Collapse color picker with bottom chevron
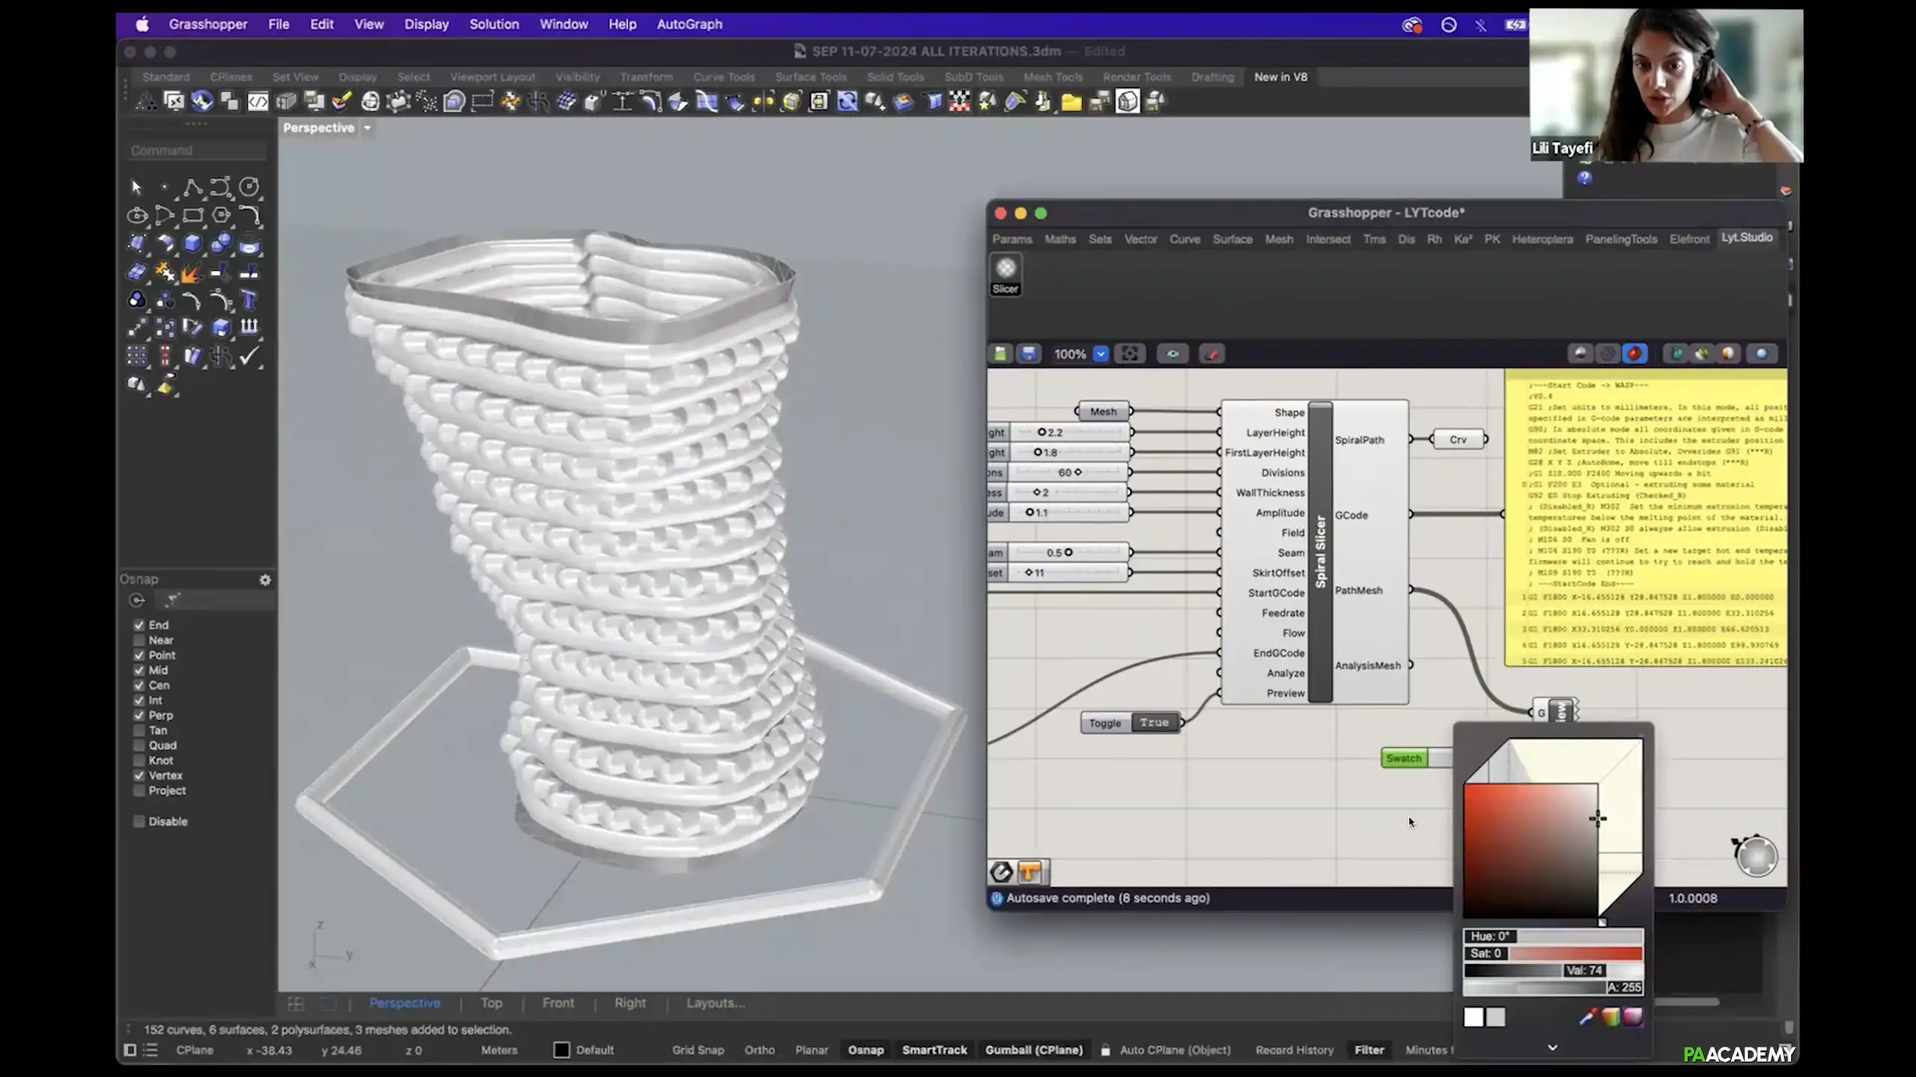Screen dimensions: 1916x1077 (x=1552, y=1048)
